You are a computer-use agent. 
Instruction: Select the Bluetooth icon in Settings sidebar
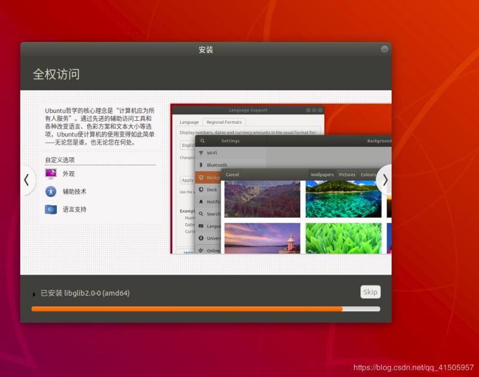201,165
